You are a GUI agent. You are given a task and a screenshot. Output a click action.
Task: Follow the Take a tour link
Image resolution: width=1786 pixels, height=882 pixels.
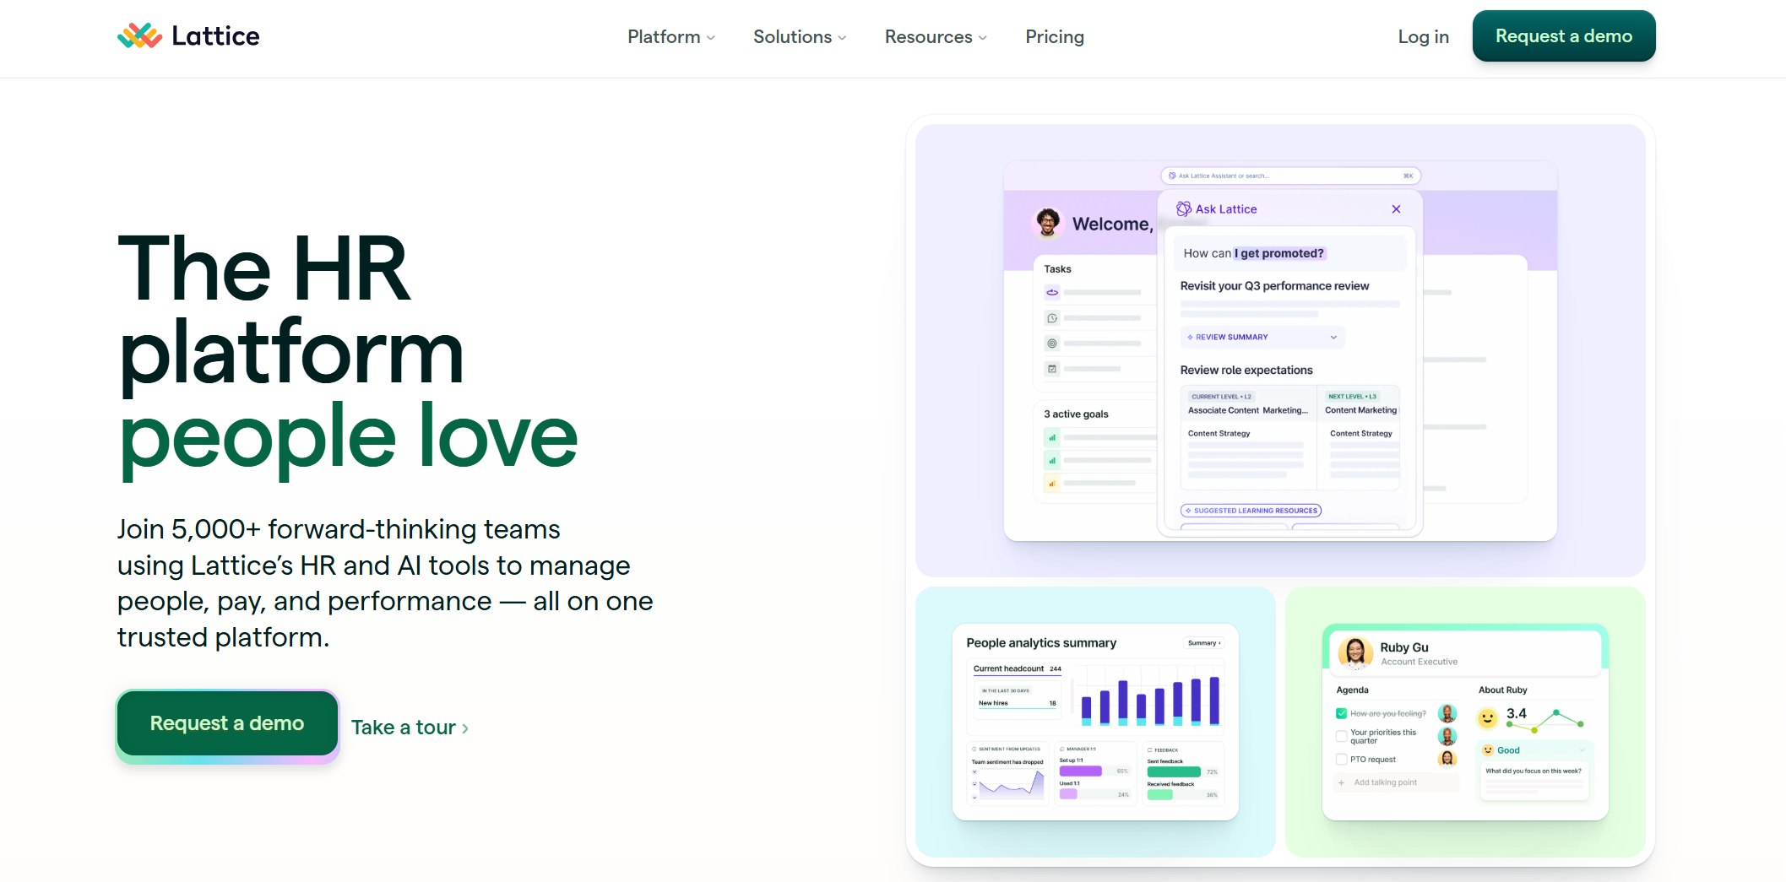410,728
